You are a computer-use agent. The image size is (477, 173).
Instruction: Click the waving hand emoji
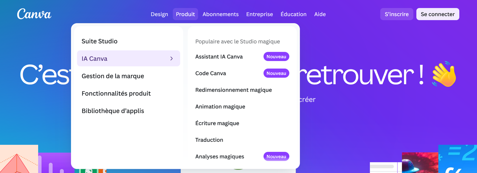pos(444,74)
